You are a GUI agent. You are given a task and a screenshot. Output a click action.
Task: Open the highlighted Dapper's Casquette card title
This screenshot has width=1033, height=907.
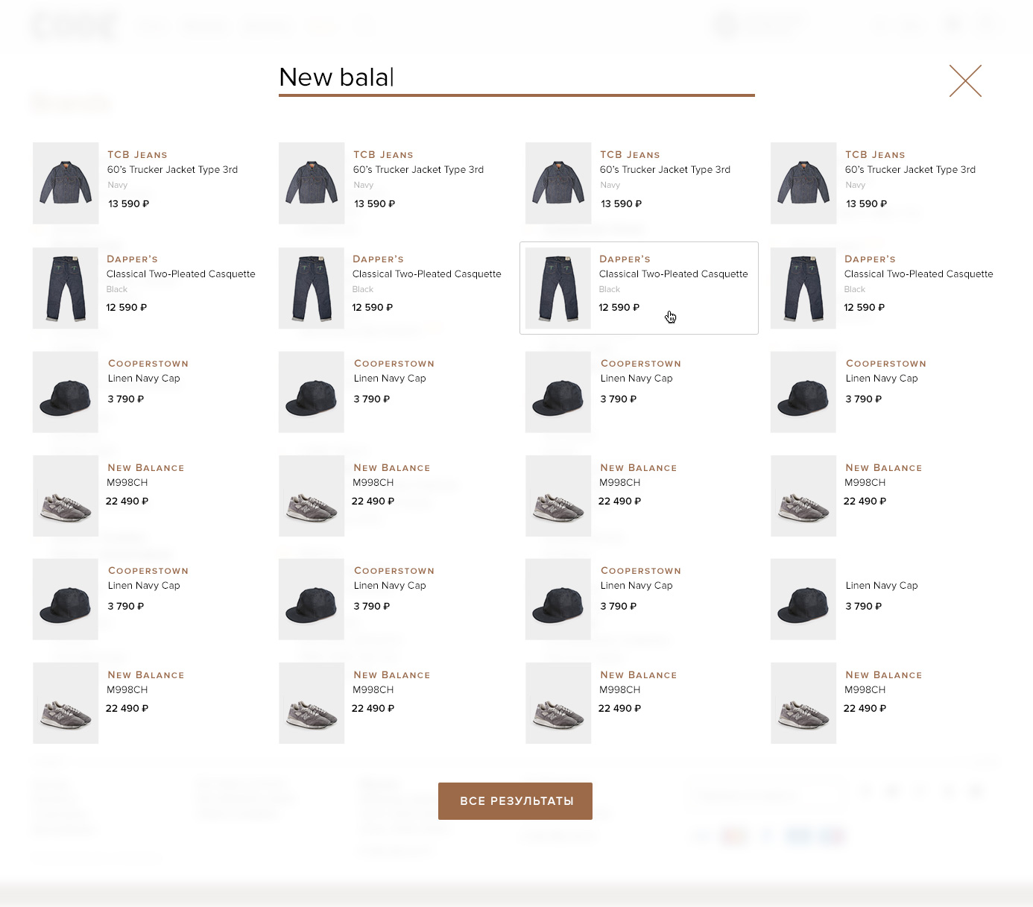pyautogui.click(x=673, y=274)
